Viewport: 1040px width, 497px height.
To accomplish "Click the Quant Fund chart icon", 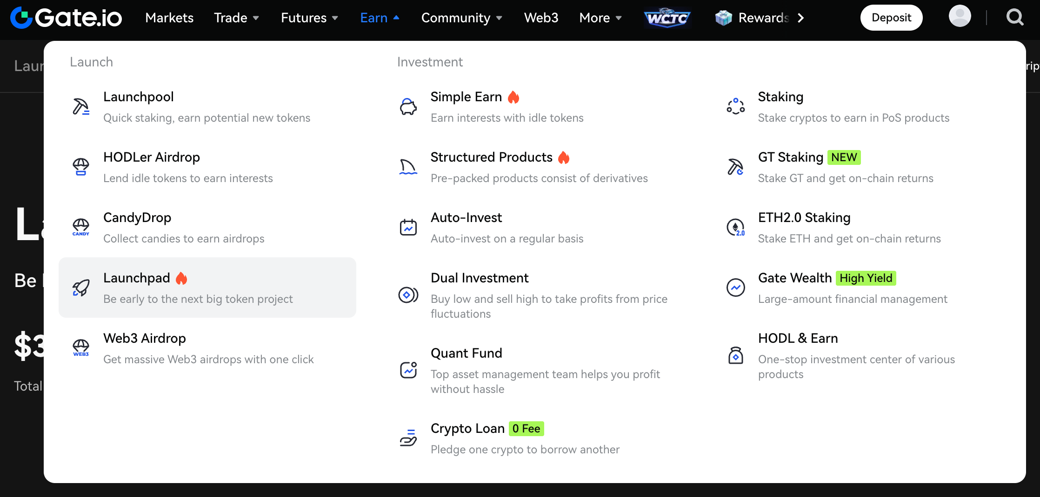I will point(408,370).
